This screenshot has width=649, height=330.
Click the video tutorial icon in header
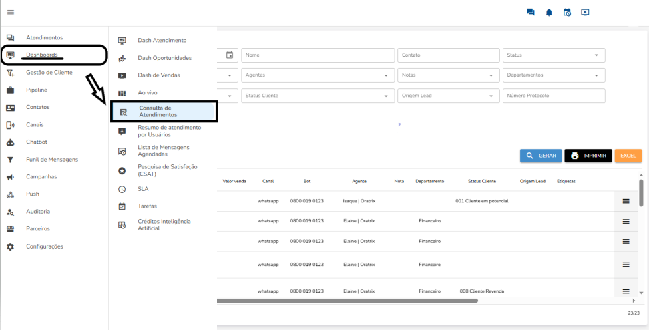coord(585,12)
